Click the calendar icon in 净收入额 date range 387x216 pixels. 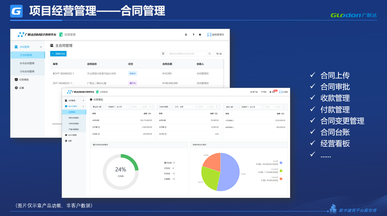tap(283, 107)
